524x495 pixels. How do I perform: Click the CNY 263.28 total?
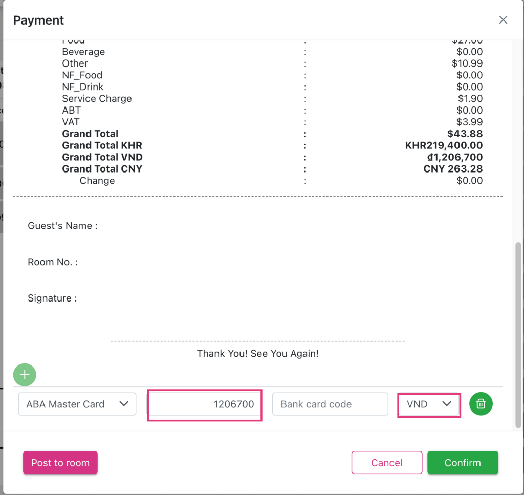point(453,169)
